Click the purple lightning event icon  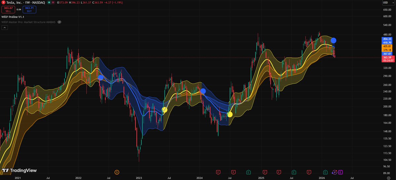[334, 172]
